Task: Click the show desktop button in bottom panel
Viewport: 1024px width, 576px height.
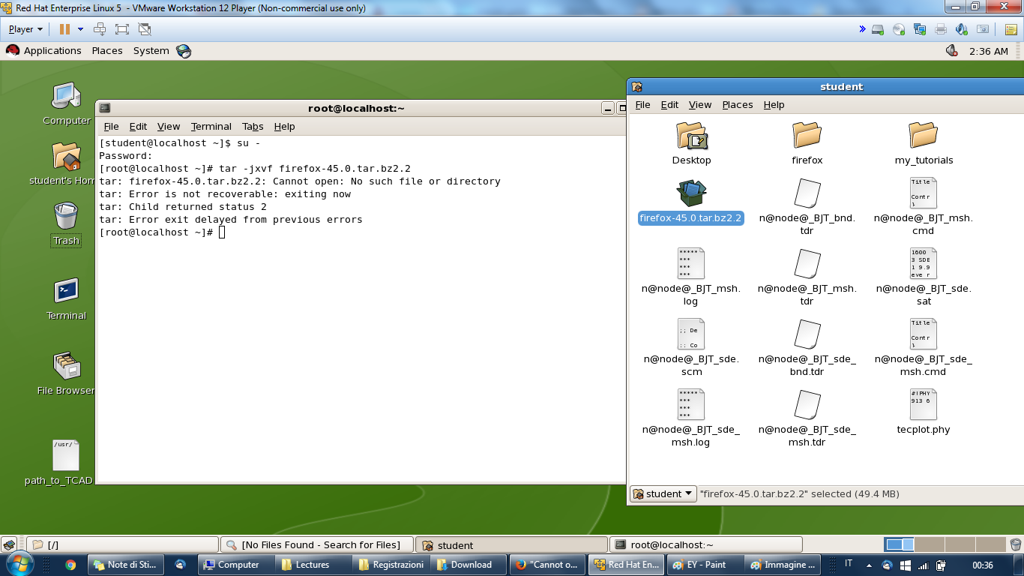Action: tap(9, 544)
